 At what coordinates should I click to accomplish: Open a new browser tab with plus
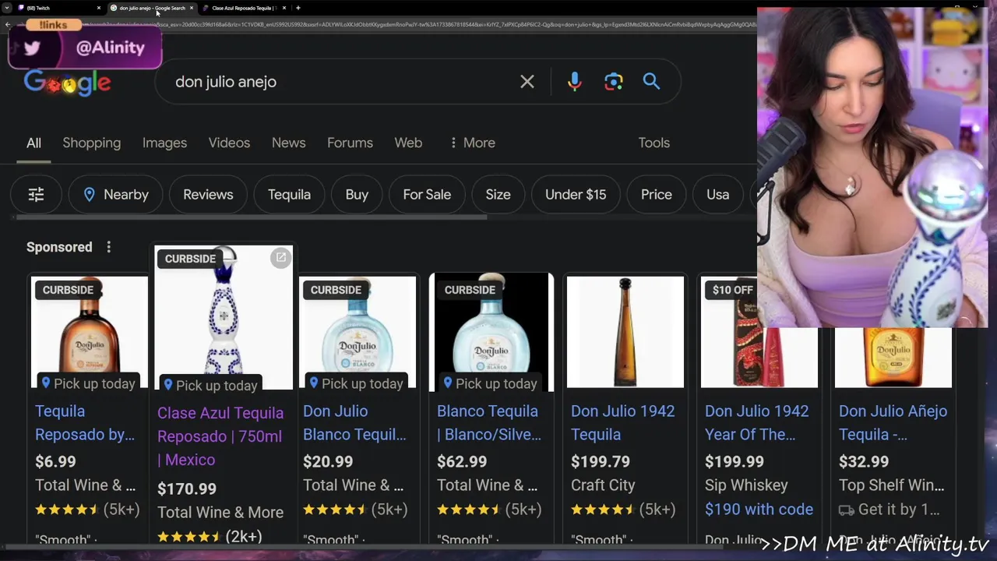298,8
